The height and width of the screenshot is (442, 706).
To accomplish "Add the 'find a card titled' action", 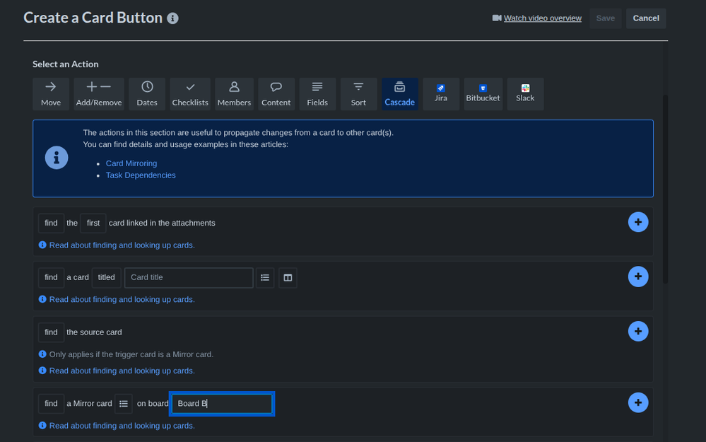I will click(638, 277).
